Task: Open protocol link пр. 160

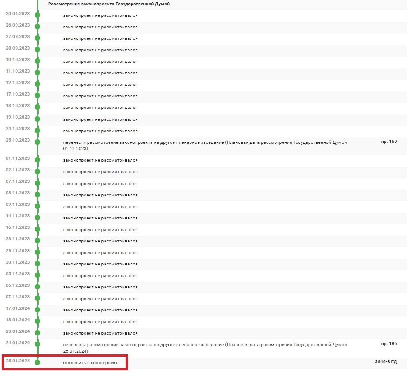Action: [389, 141]
